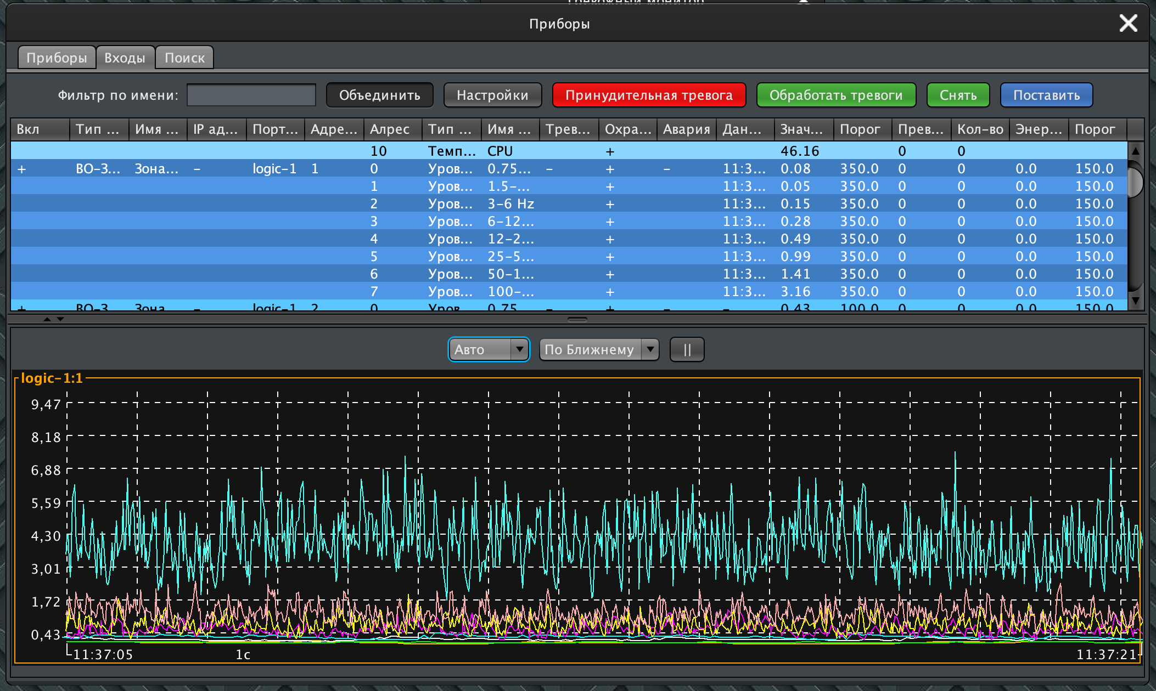Viewport: 1156px width, 691px height.
Task: Click the table scrollbar up arrow
Action: (1135, 150)
